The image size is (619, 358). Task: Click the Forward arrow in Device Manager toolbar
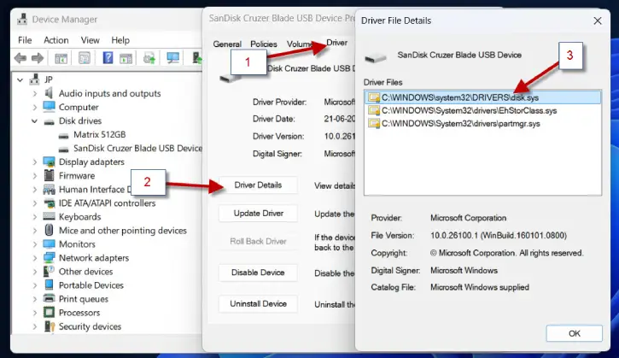click(x=38, y=58)
